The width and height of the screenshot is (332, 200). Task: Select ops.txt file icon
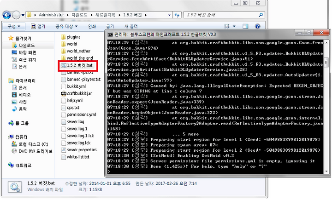click(x=64, y=108)
